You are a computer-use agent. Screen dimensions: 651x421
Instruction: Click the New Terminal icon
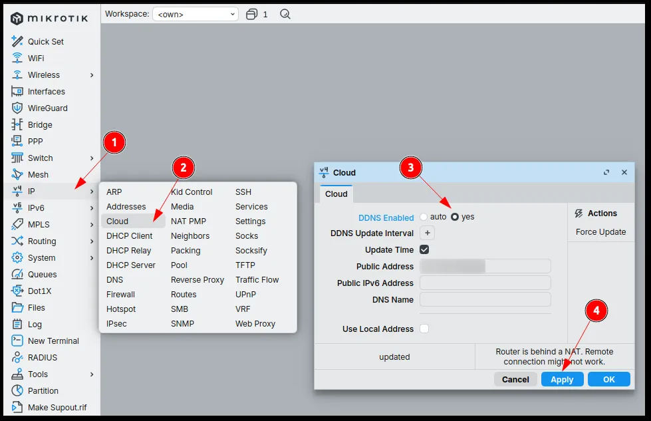17,341
